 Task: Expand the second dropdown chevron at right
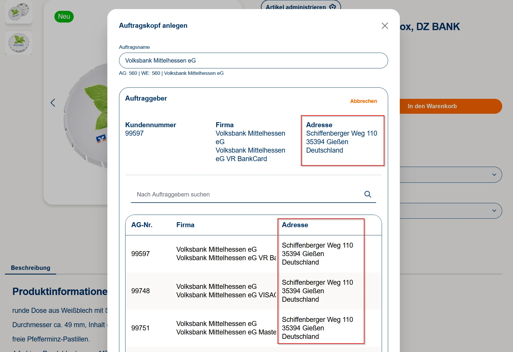[494, 210]
